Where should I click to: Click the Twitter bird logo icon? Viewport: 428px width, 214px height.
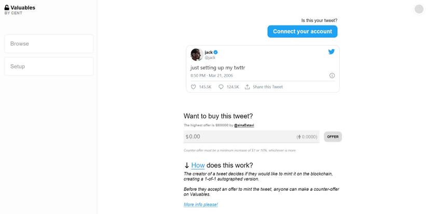[332, 52]
